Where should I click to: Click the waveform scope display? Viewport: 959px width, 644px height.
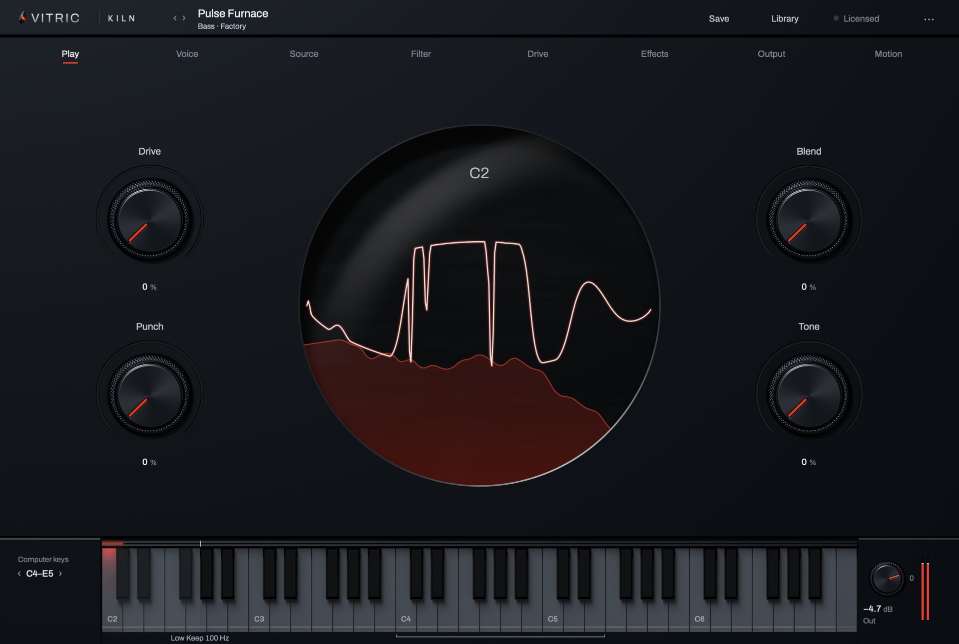point(479,305)
